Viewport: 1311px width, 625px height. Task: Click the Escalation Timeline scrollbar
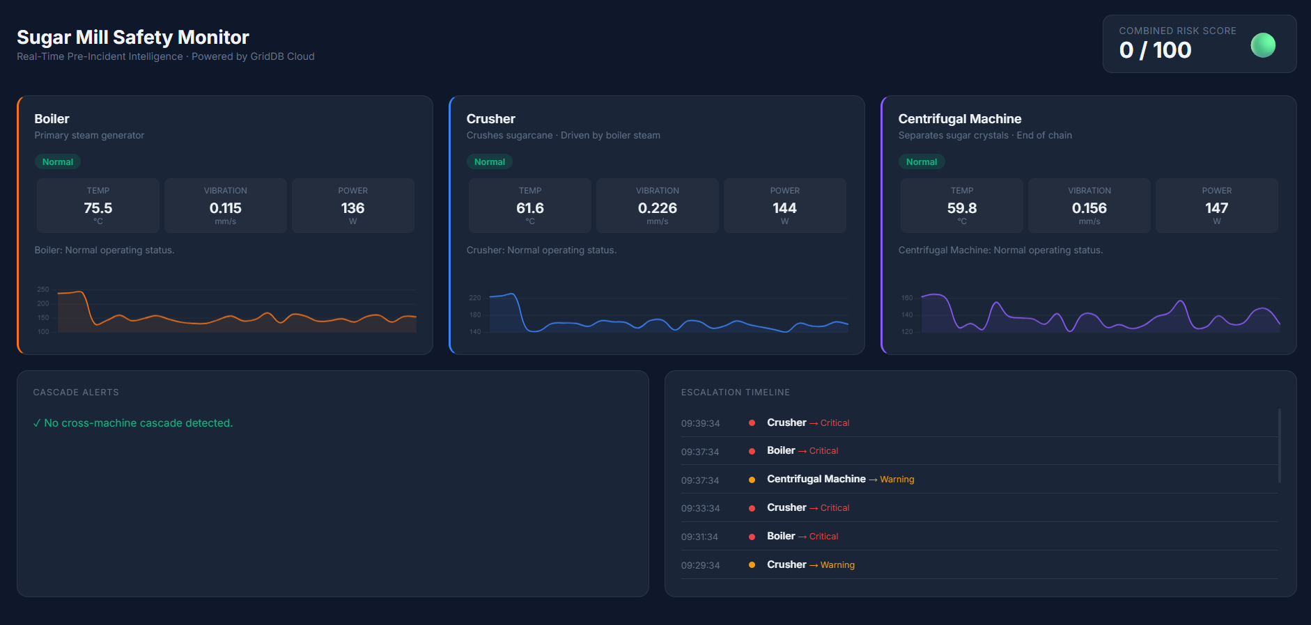pyautogui.click(x=1280, y=445)
